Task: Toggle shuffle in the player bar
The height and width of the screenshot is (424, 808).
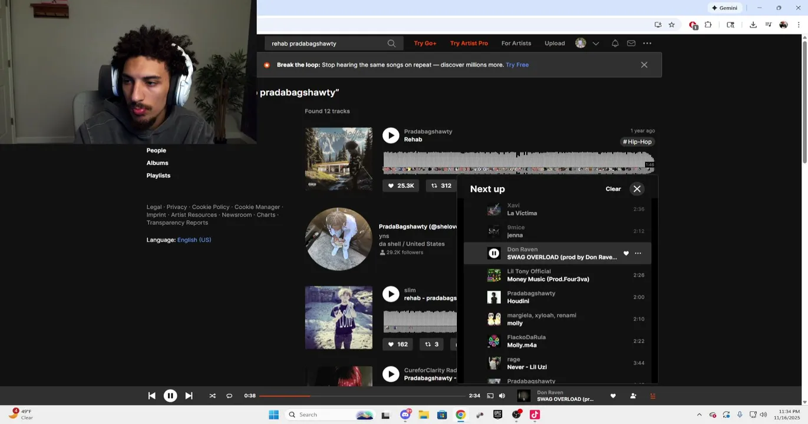Action: (212, 396)
